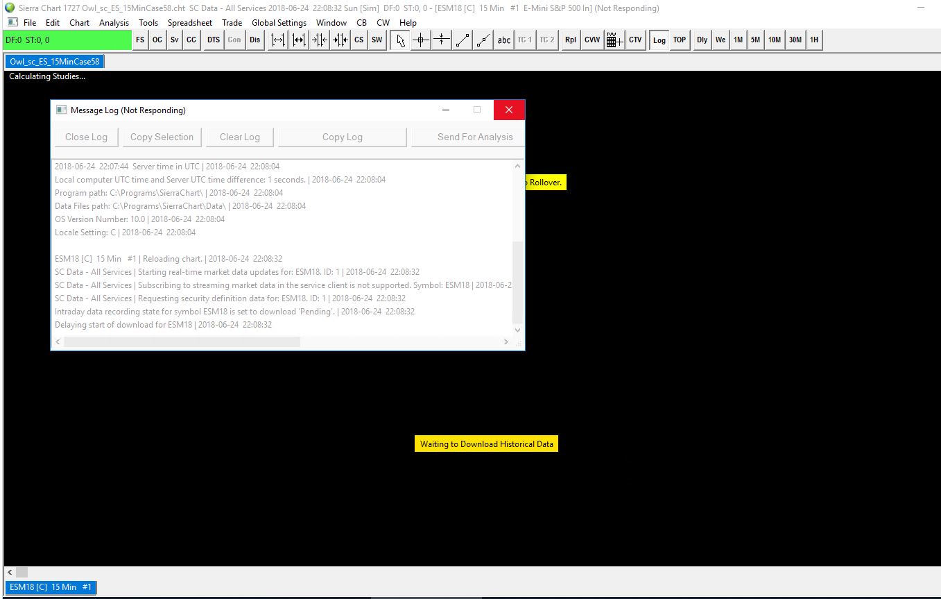The height and width of the screenshot is (599, 941).
Task: Open the Trade menu
Action: [x=232, y=23]
